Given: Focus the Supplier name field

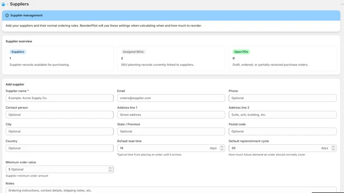Looking at the screenshot, I should tap(59, 98).
